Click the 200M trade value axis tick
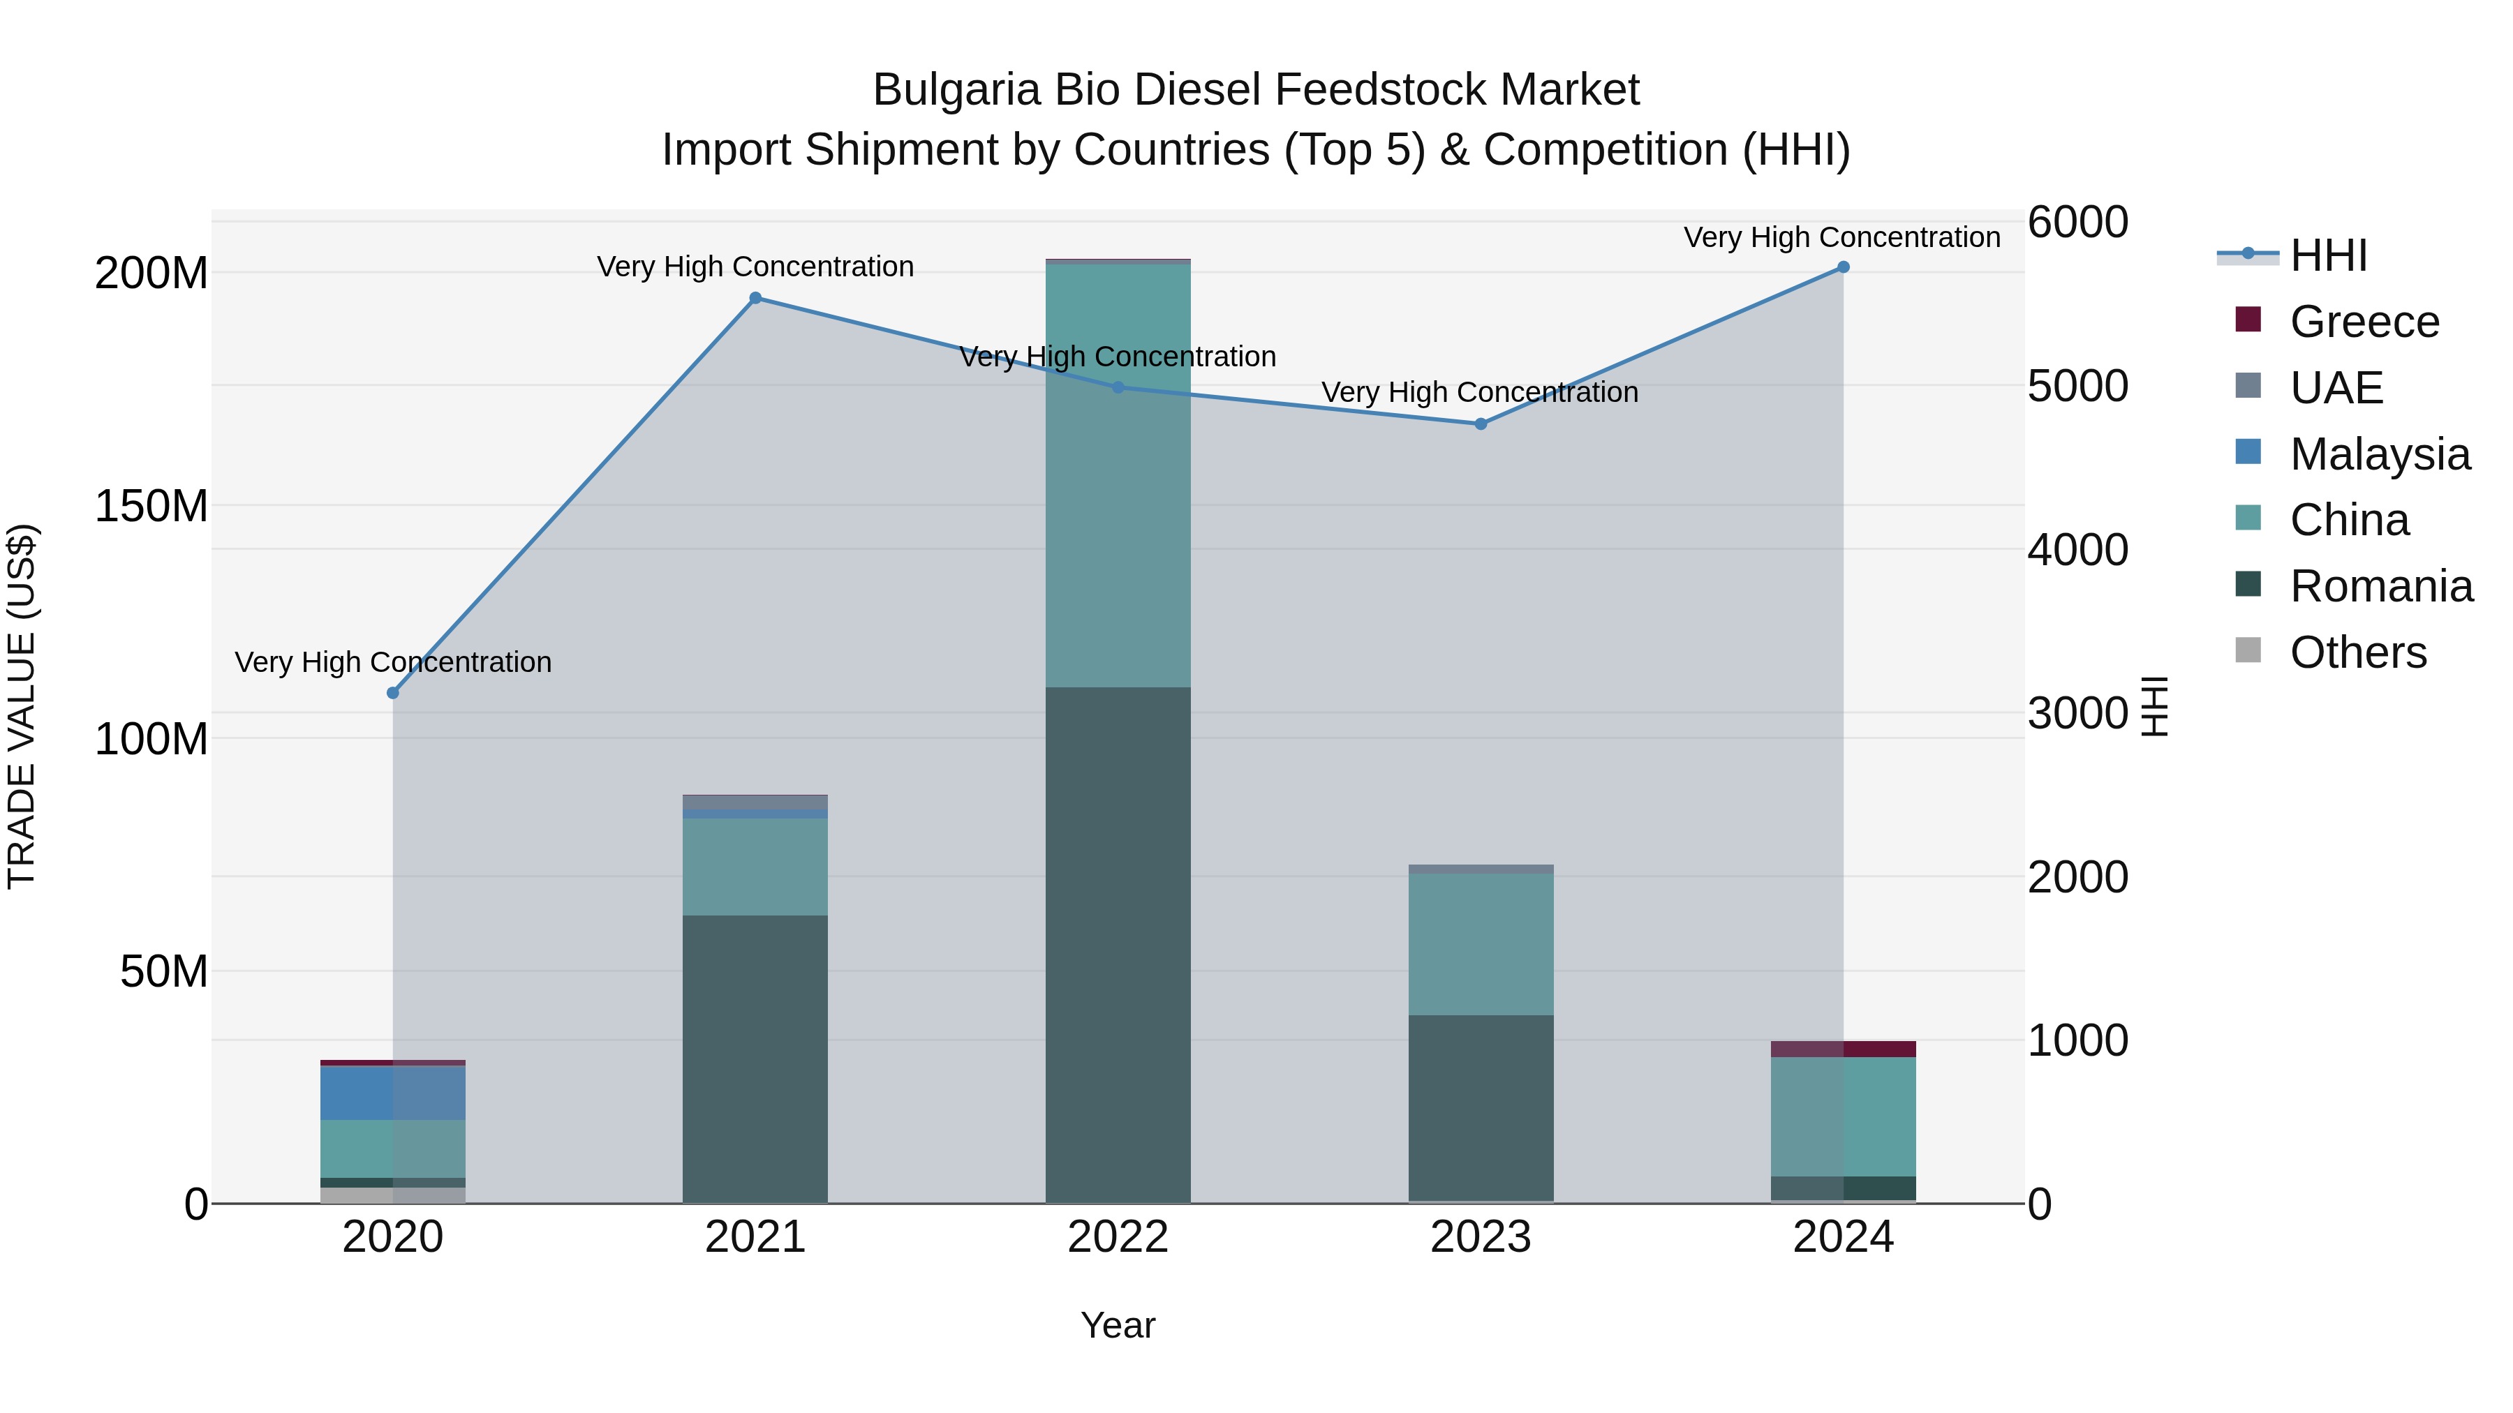This screenshot has width=2513, height=1413. (151, 273)
